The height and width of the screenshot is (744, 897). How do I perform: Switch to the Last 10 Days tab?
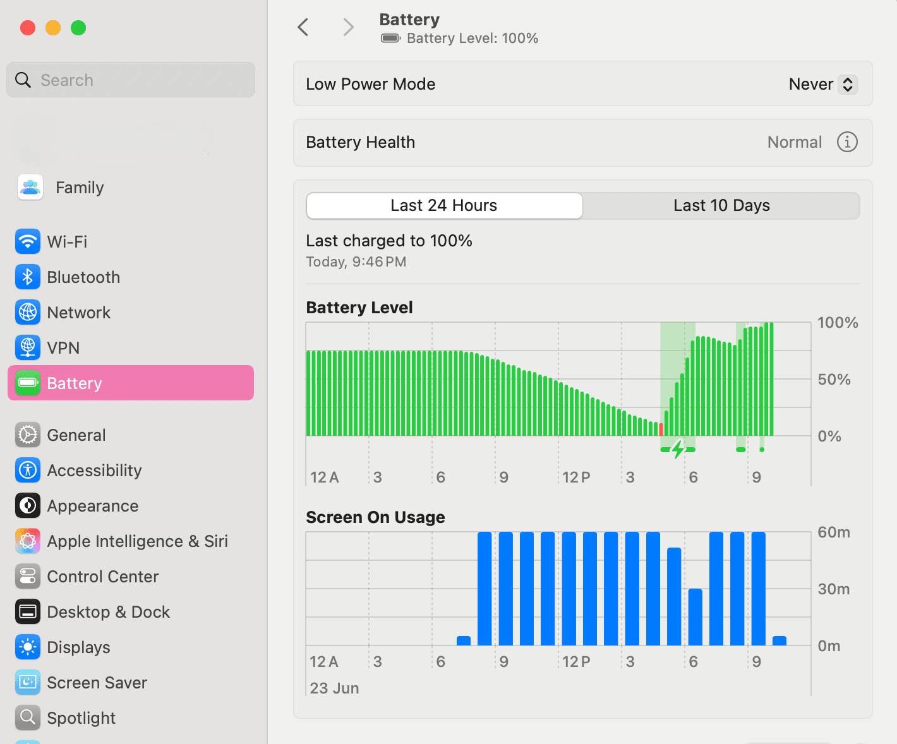[721, 205]
